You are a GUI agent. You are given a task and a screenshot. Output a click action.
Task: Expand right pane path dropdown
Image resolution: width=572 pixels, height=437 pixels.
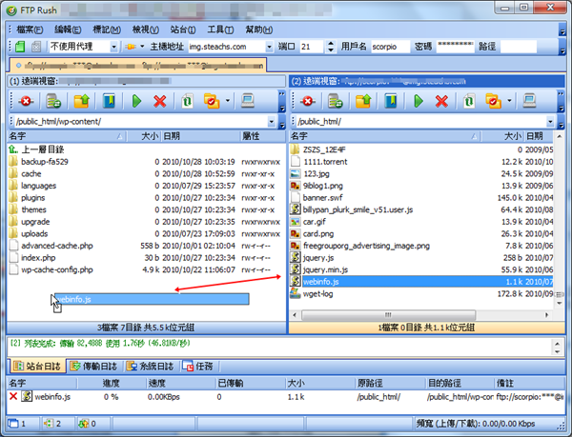click(550, 122)
